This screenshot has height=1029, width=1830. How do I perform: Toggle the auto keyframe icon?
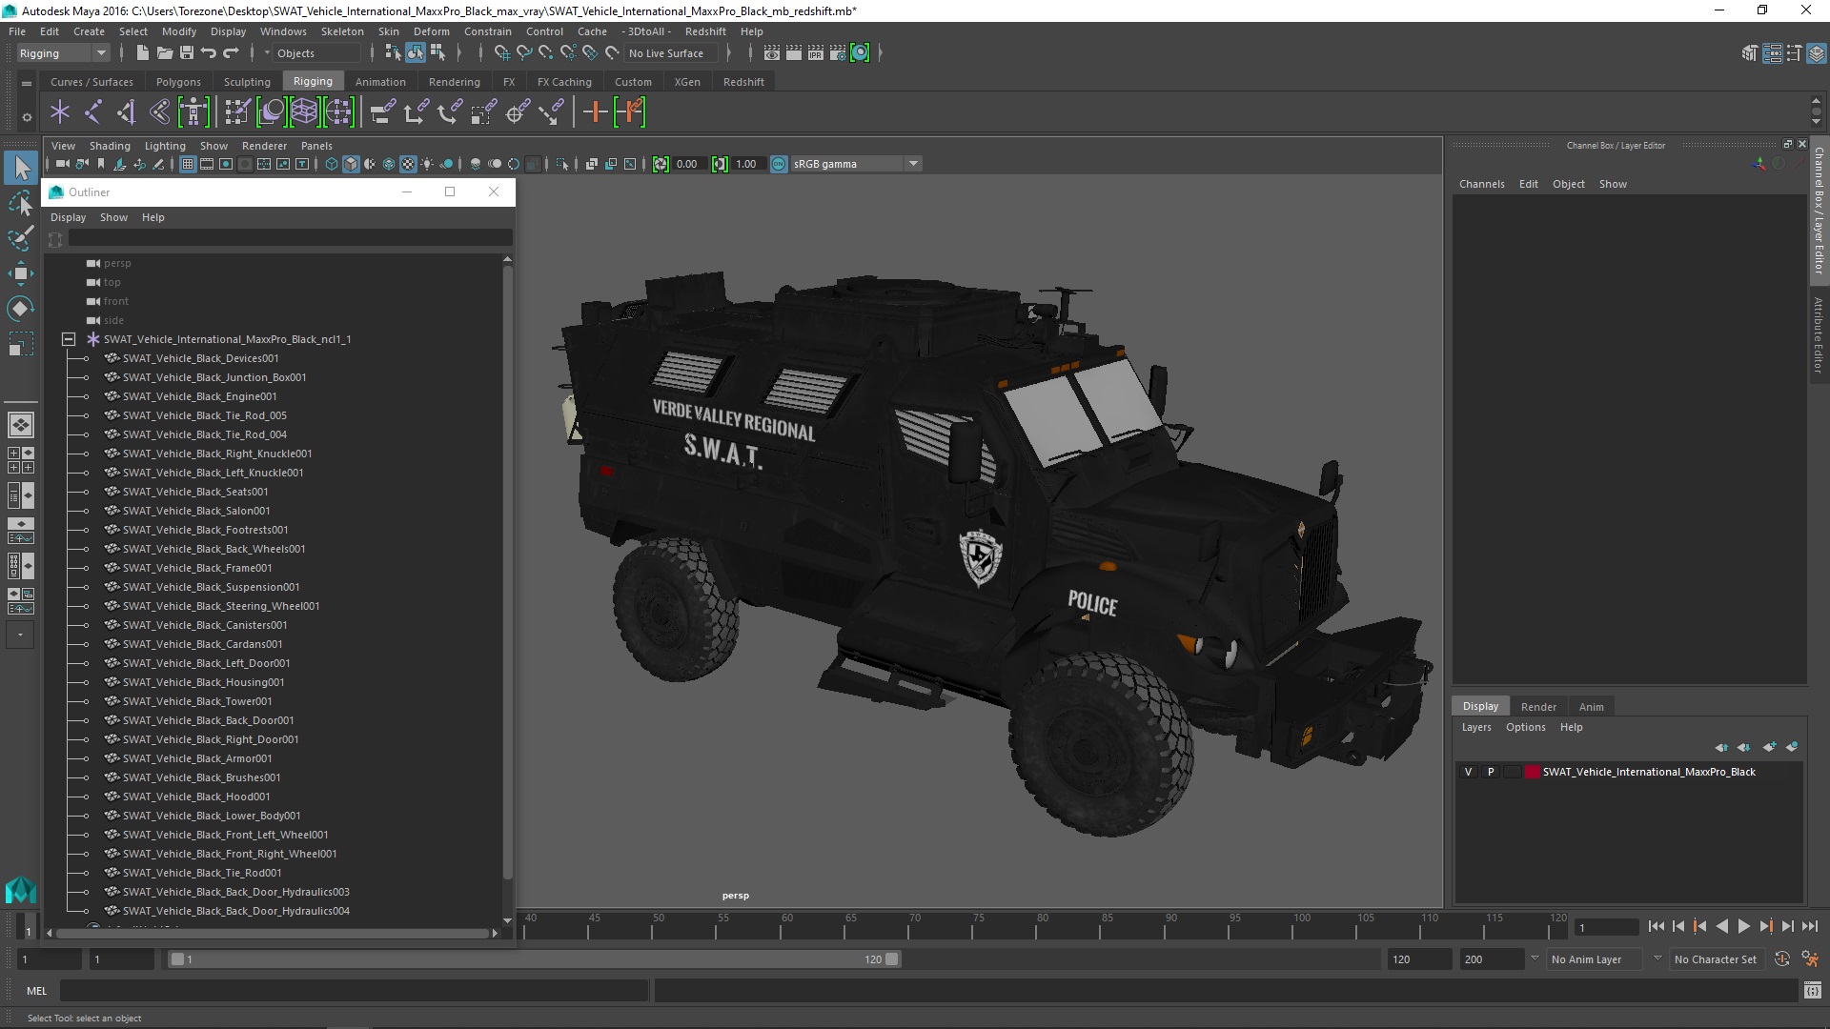coord(1781,959)
